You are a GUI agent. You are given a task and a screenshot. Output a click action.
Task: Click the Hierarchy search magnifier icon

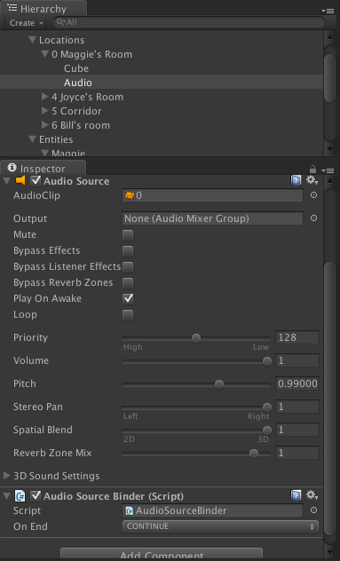tap(60, 22)
